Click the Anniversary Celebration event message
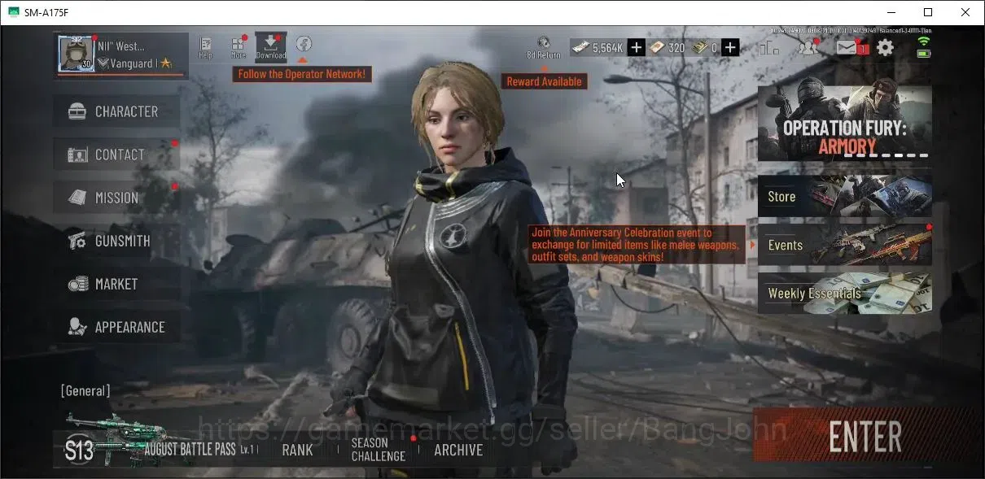 pos(637,245)
